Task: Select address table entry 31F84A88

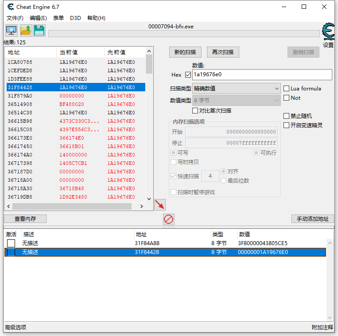Action: (x=165, y=243)
